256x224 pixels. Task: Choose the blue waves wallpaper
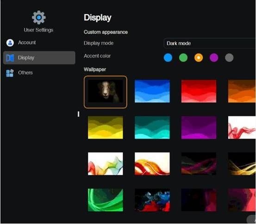point(152,91)
